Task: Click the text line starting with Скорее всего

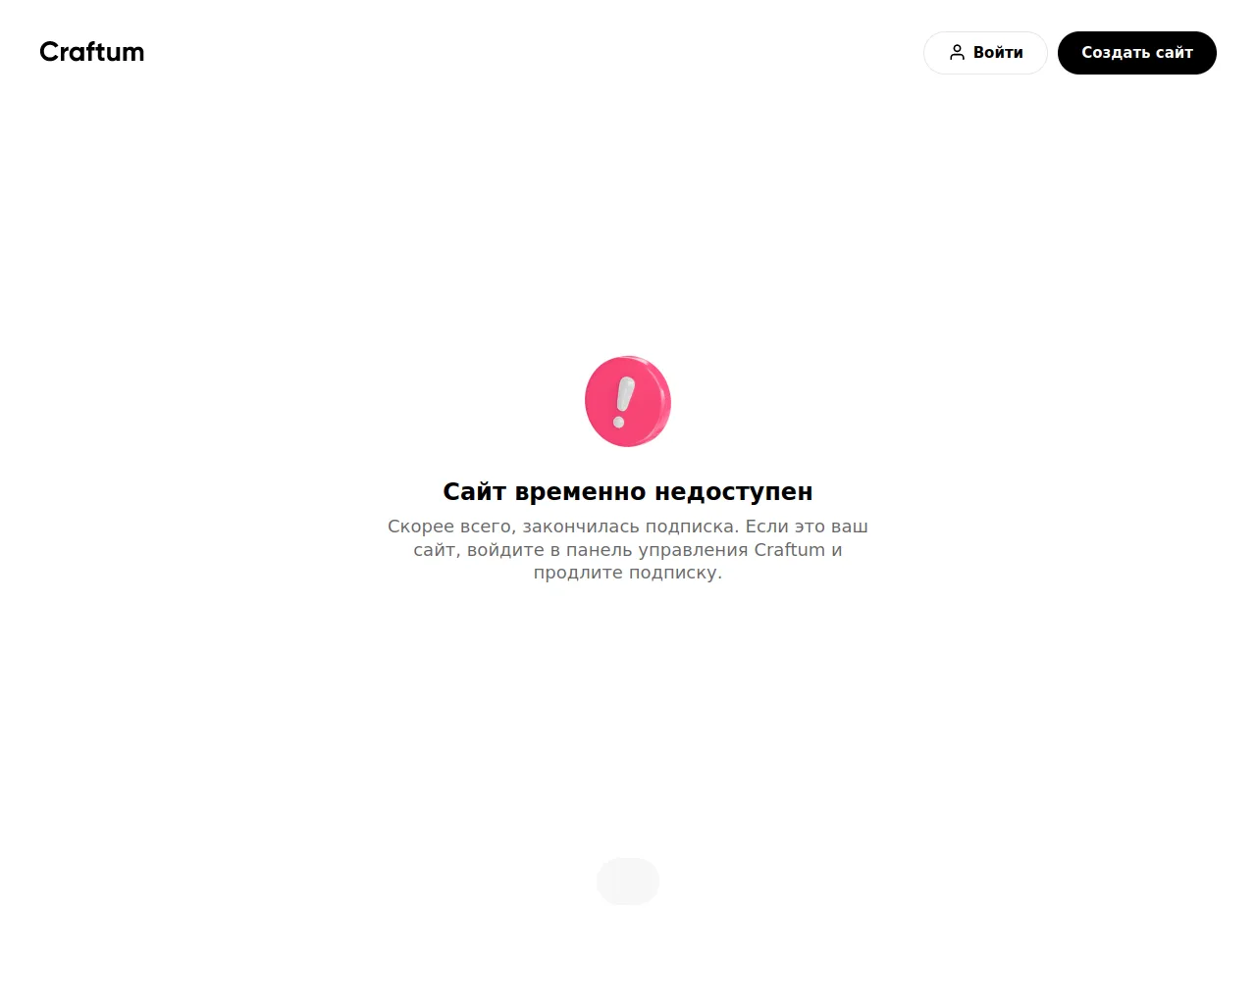Action: point(628,527)
